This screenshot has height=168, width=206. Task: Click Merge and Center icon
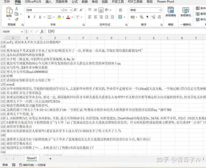tap(120, 17)
